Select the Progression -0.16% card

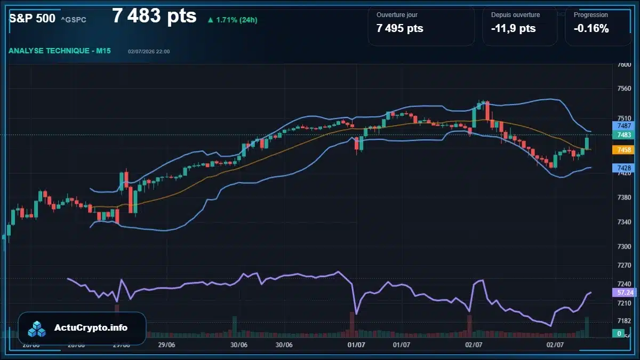[598, 26]
